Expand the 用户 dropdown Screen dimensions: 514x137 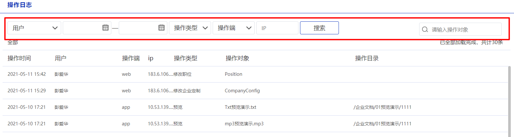(34, 28)
